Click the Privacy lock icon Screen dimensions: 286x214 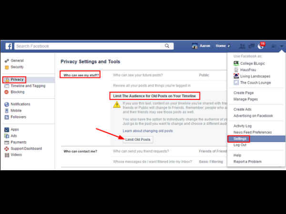pyautogui.click(x=7, y=80)
